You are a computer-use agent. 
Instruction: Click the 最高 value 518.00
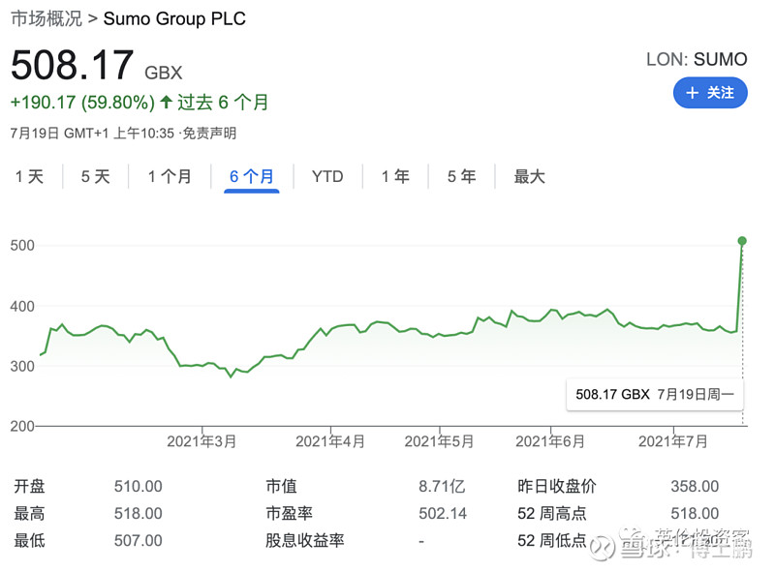click(138, 514)
